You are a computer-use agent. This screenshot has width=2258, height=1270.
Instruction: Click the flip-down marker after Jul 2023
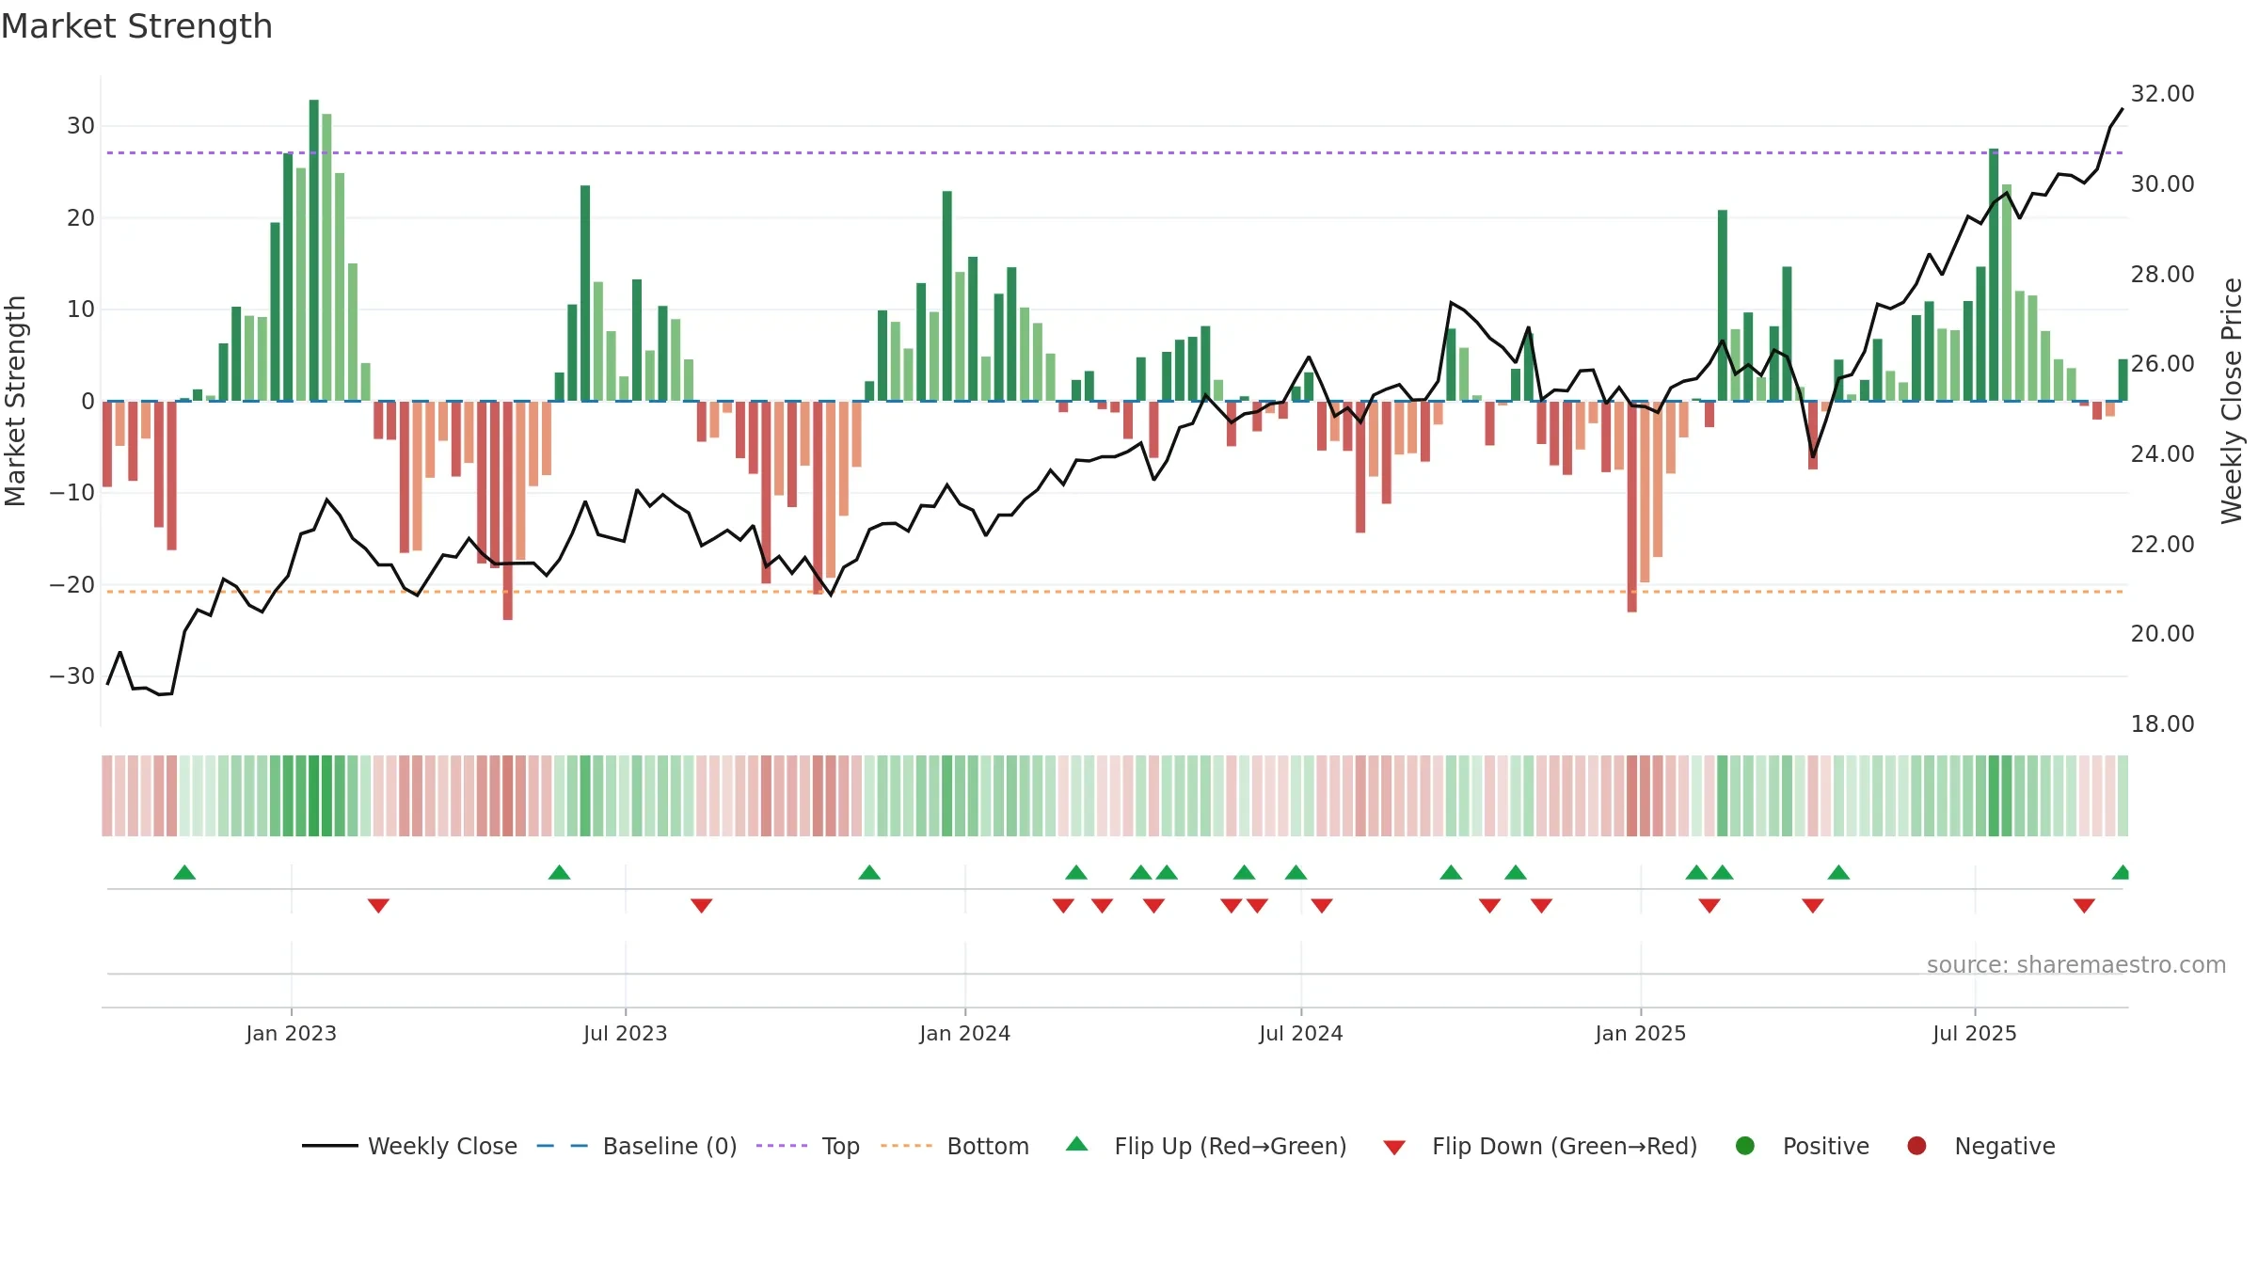coord(701,905)
